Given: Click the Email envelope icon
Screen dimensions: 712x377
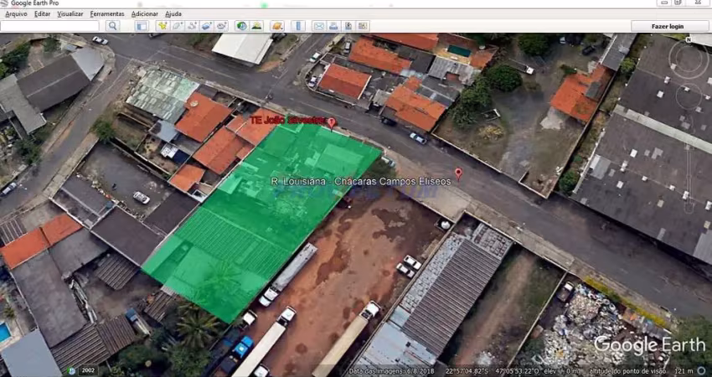Looking at the screenshot, I should pyautogui.click(x=318, y=26).
